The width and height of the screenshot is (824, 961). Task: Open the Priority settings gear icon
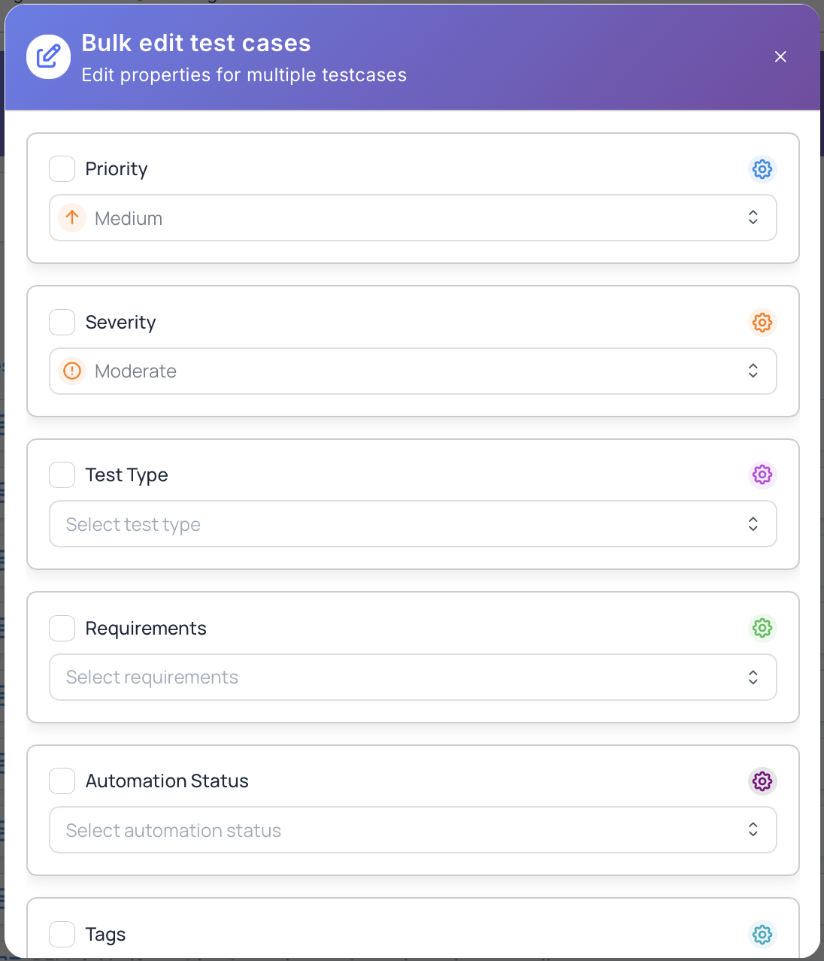[x=762, y=169]
